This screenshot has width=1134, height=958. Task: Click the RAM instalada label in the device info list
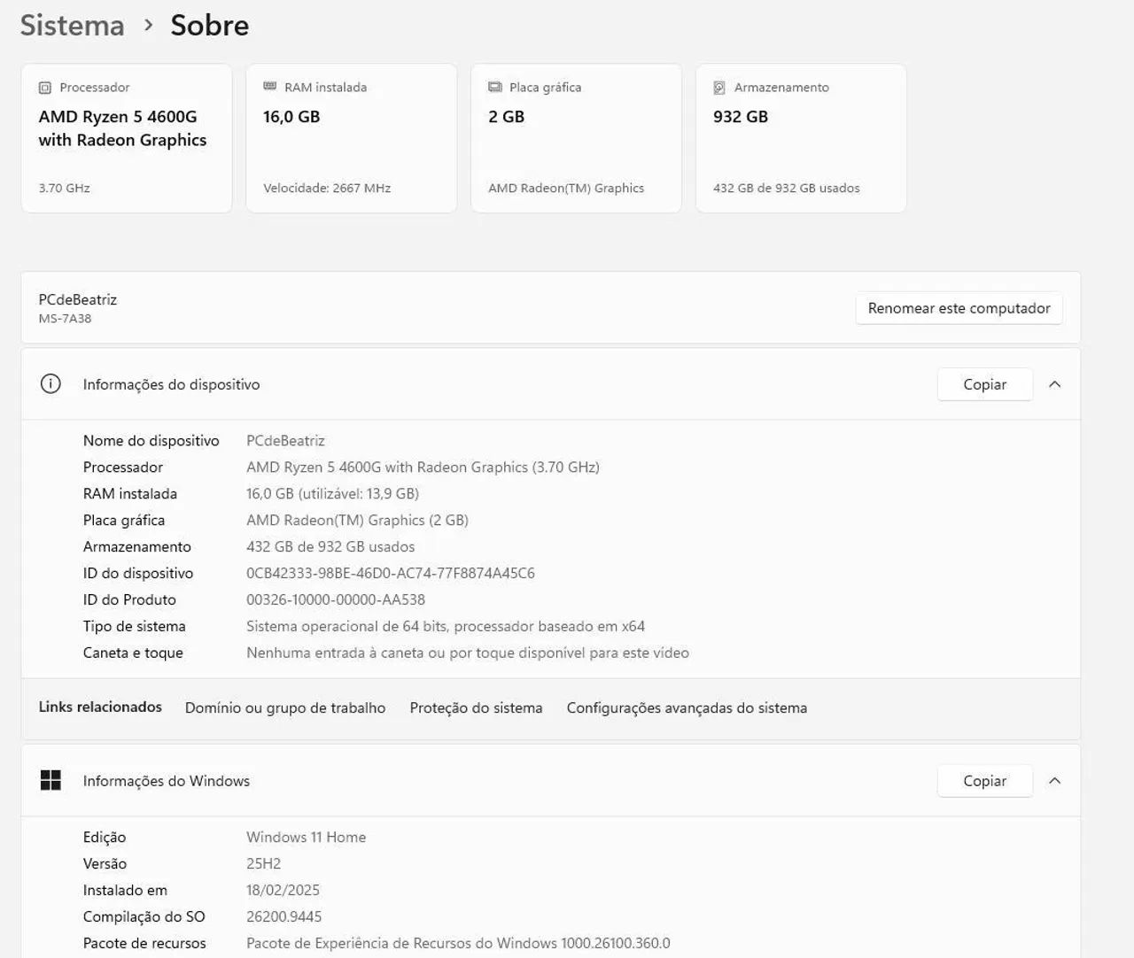click(130, 494)
